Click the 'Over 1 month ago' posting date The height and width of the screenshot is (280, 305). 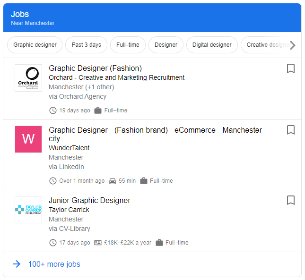click(82, 181)
